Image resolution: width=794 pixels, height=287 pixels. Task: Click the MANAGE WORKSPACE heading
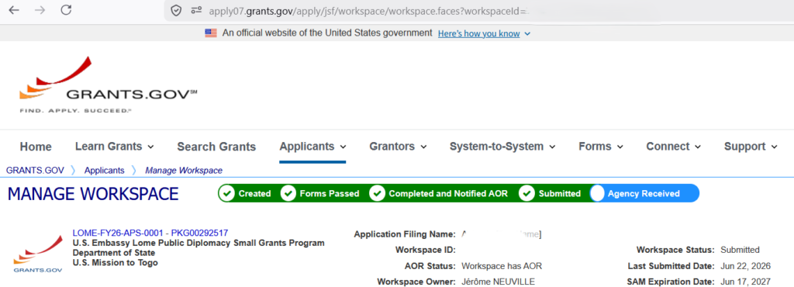[93, 194]
